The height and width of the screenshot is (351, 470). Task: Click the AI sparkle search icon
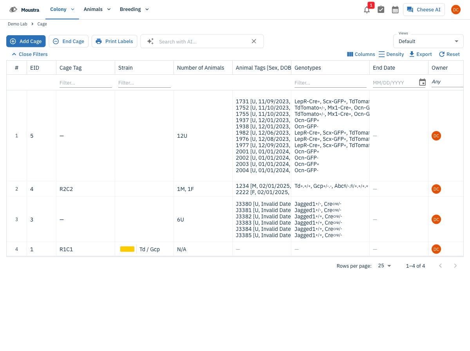pos(150,41)
